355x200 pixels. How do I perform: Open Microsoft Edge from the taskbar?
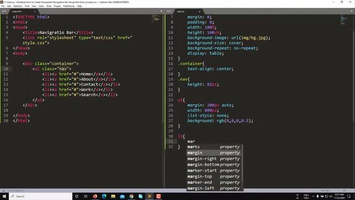104,196
